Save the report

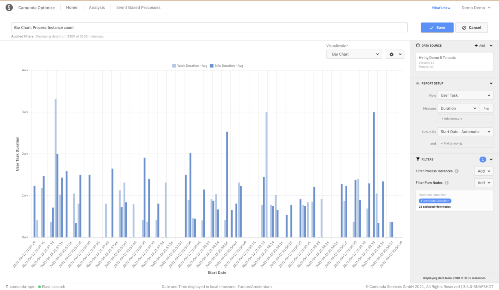point(437,28)
